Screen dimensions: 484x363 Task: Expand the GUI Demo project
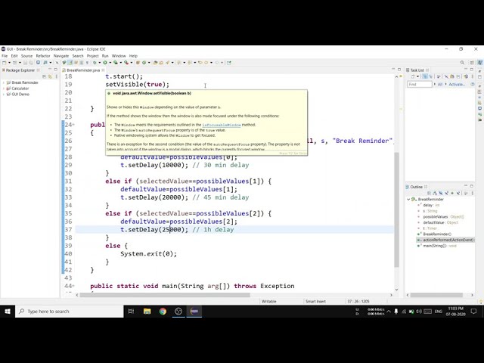4,95
